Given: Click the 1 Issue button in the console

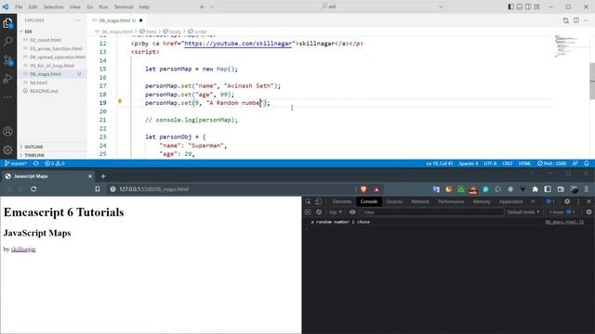Looking at the screenshot, I should point(562,212).
